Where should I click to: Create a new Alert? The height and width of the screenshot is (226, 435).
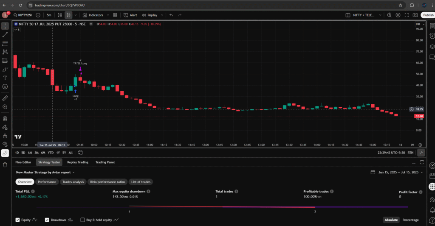[x=130, y=15]
